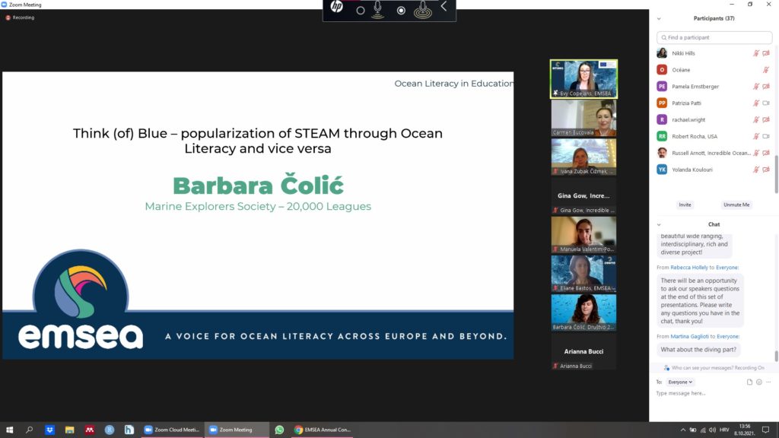This screenshot has height=438, width=779.
Task: Click the left microphone icon on the HP overlay
Action: (x=377, y=9)
